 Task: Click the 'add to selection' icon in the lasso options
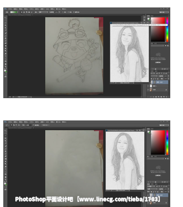[x=14, y=125]
